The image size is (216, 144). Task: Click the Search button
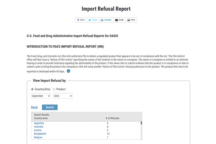pyautogui.click(x=50, y=107)
